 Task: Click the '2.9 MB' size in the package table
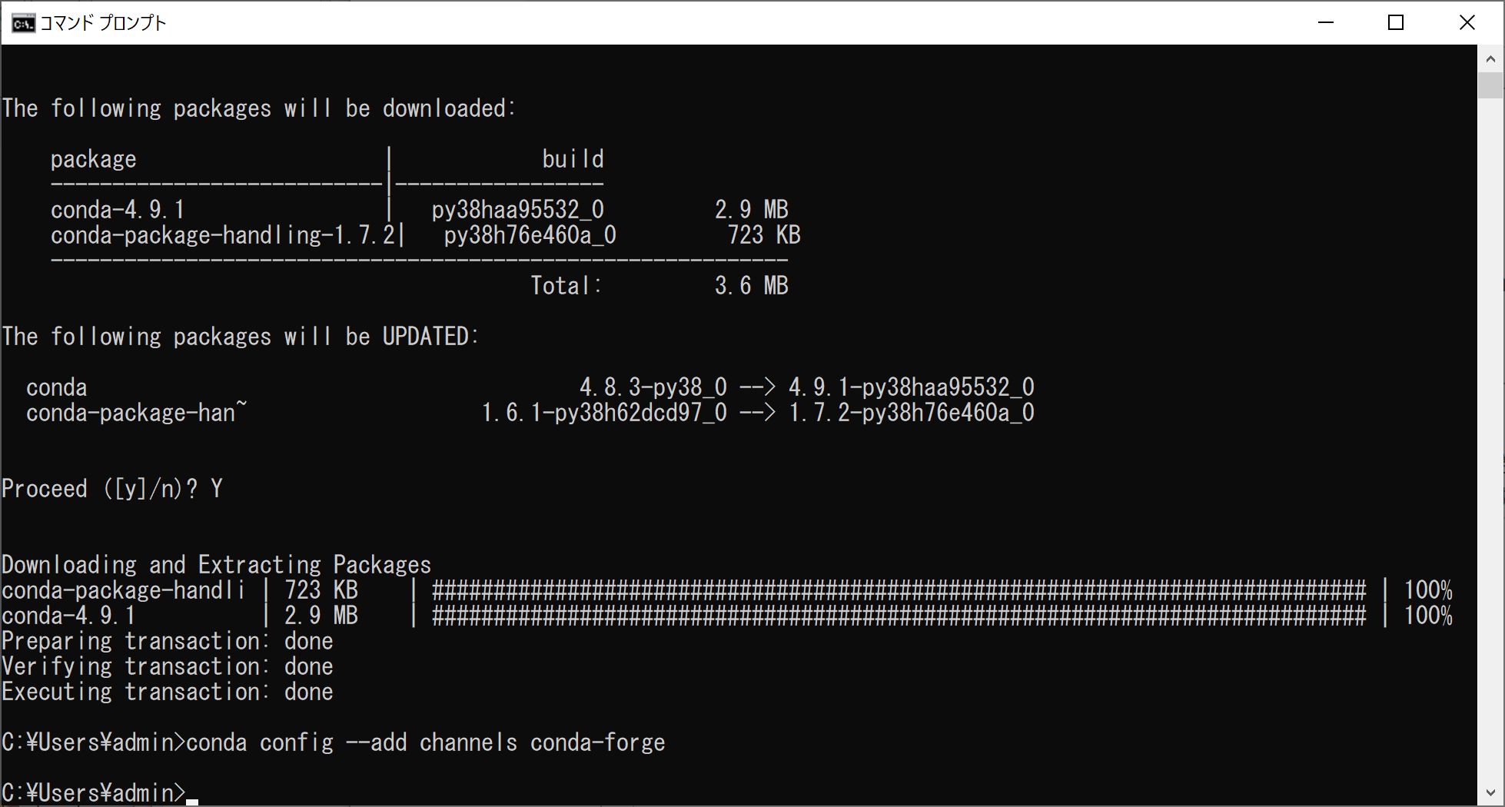pos(752,210)
